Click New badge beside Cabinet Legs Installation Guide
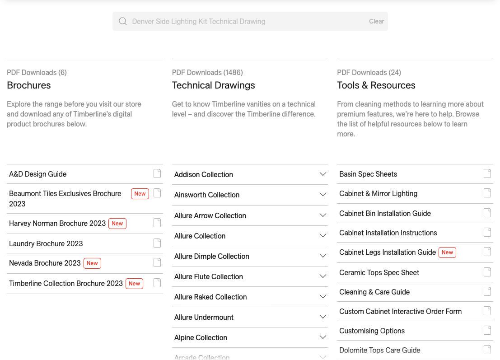500x360 pixels. tap(447, 252)
